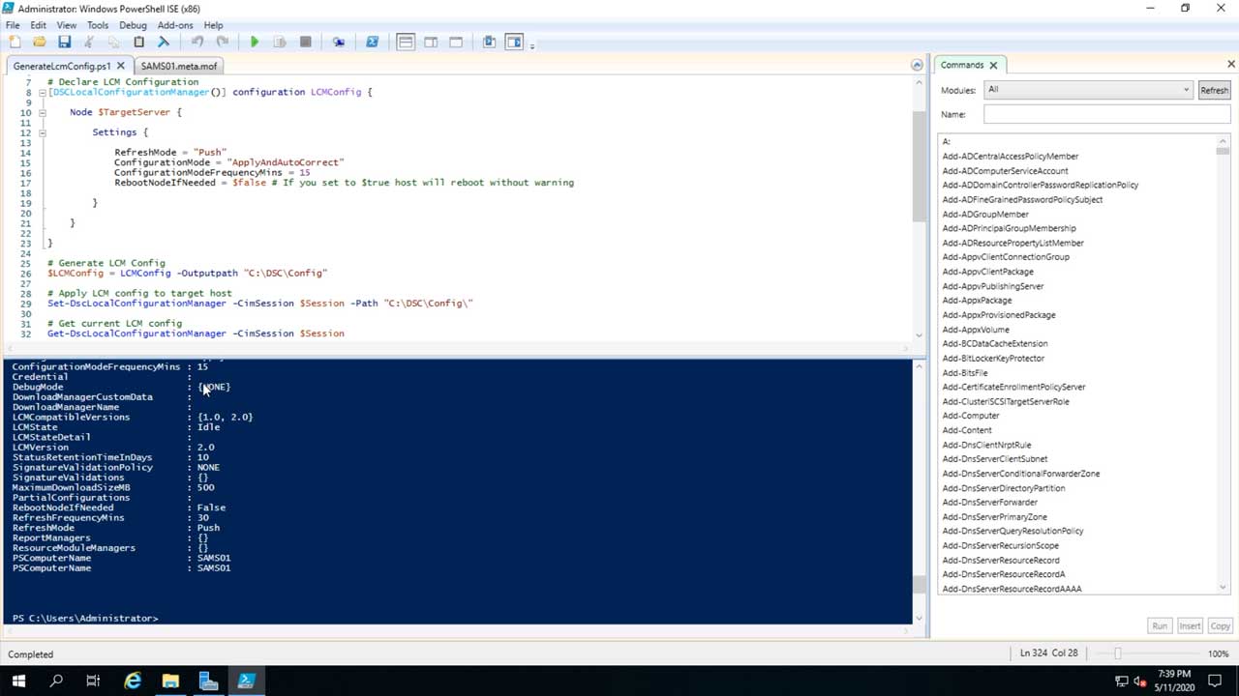Collapse the Settings block on line 12

point(42,132)
